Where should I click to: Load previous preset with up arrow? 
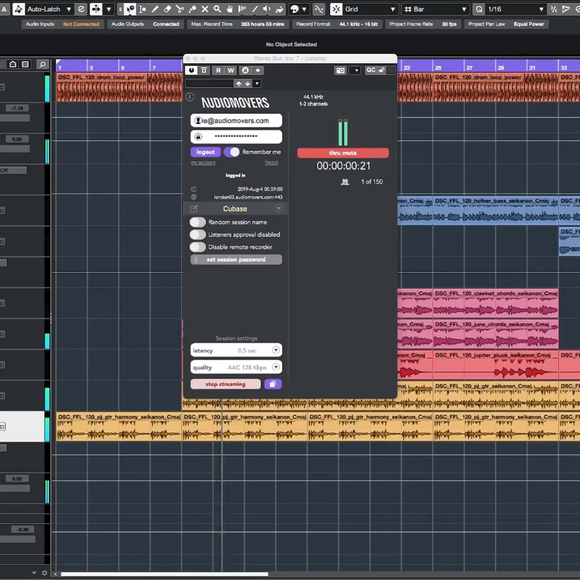click(x=238, y=84)
